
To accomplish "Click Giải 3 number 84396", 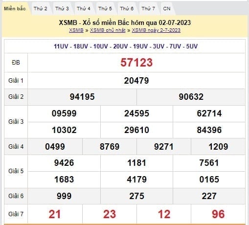I will click(209, 130).
